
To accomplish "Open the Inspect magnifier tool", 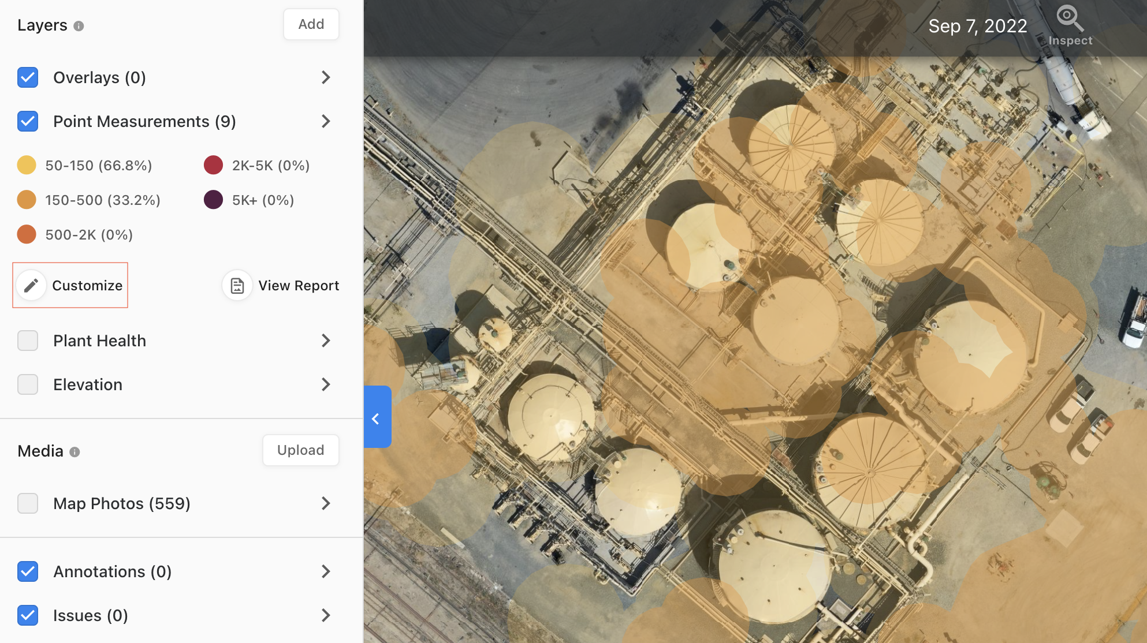I will point(1070,26).
